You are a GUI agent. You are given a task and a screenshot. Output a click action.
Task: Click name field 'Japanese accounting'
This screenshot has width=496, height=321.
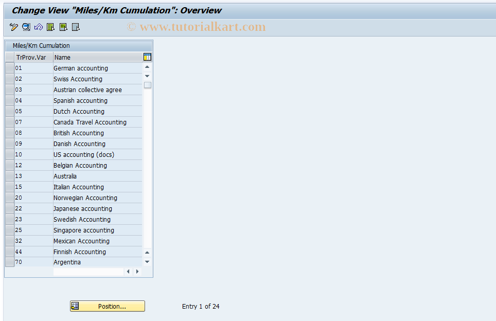click(x=97, y=208)
